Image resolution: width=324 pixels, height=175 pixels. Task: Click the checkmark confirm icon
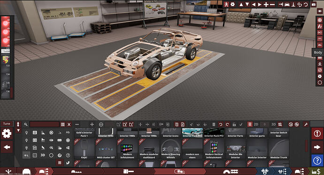[x=241, y=124]
